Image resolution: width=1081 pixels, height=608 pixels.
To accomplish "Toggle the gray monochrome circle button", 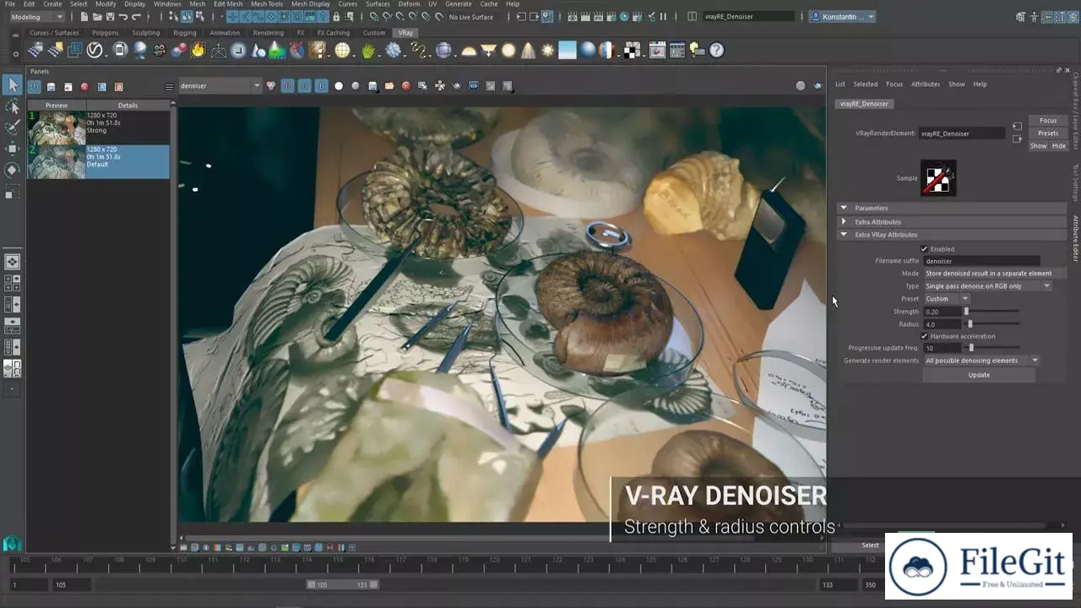I will click(356, 85).
